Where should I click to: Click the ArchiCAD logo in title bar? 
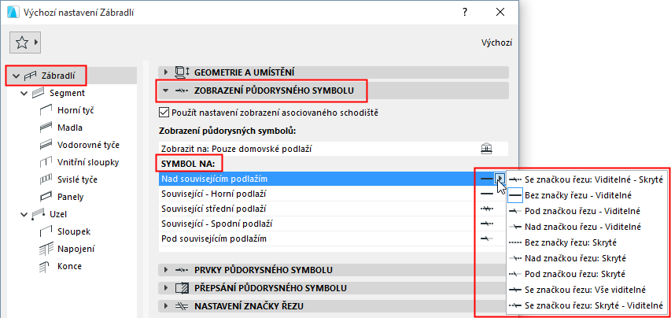(13, 12)
